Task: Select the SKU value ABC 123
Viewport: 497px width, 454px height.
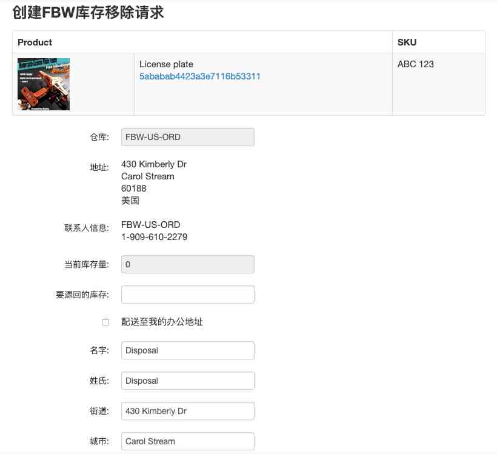Action: 416,64
